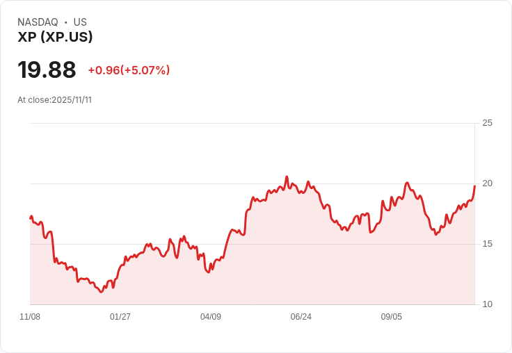Click the lowest trough of the price line
The height and width of the screenshot is (353, 512).
click(x=101, y=292)
